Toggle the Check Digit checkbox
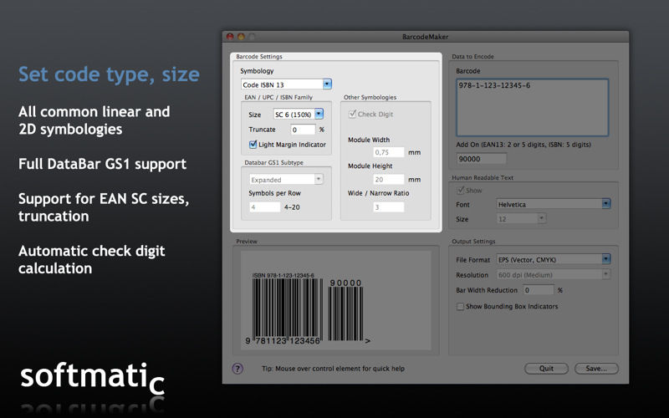This screenshot has height=418, width=669. [x=352, y=114]
